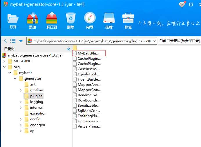Viewport: 201px width, 147px height.
Task: Select the FluentBuilde... file
Action: (x=87, y=79)
